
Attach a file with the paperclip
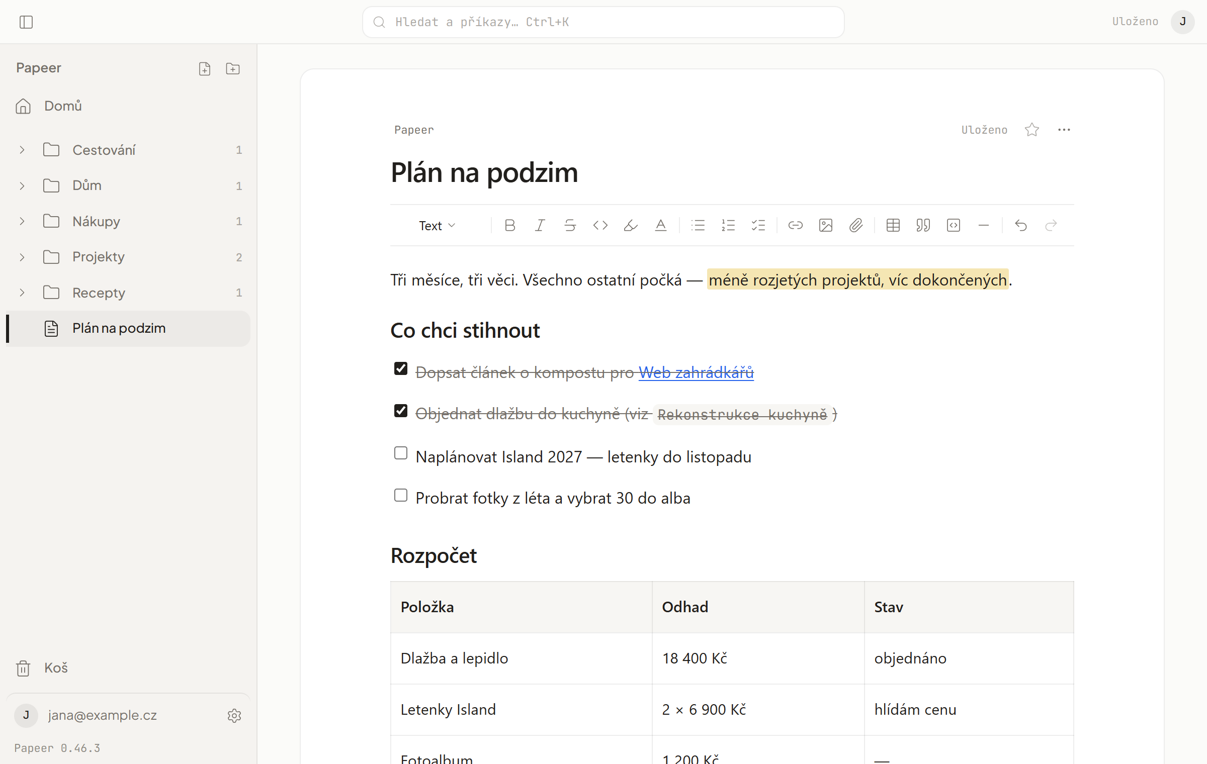[x=856, y=226]
